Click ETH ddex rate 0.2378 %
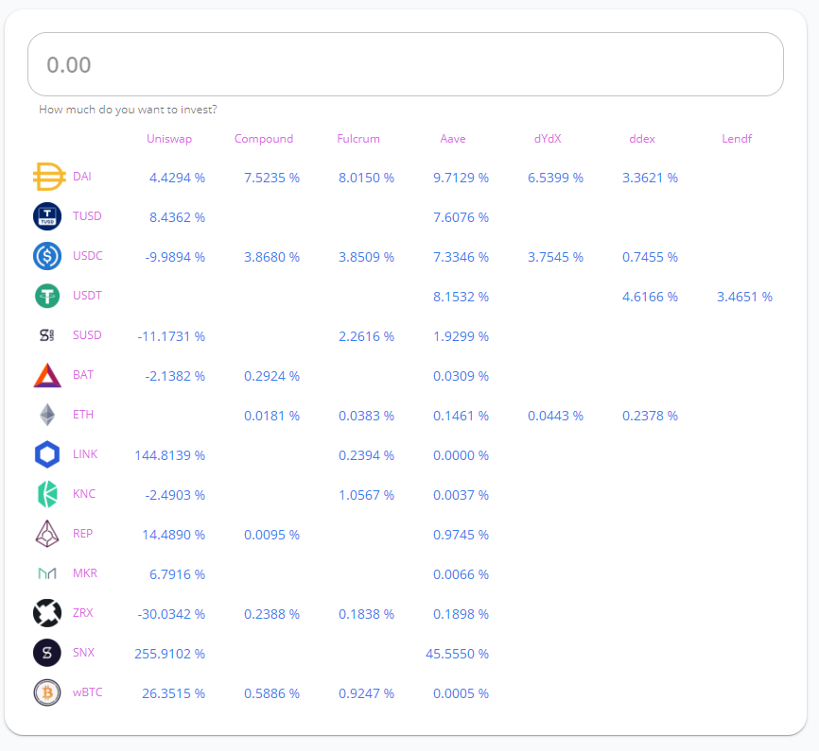Screen dimensions: 819x751 click(650, 416)
